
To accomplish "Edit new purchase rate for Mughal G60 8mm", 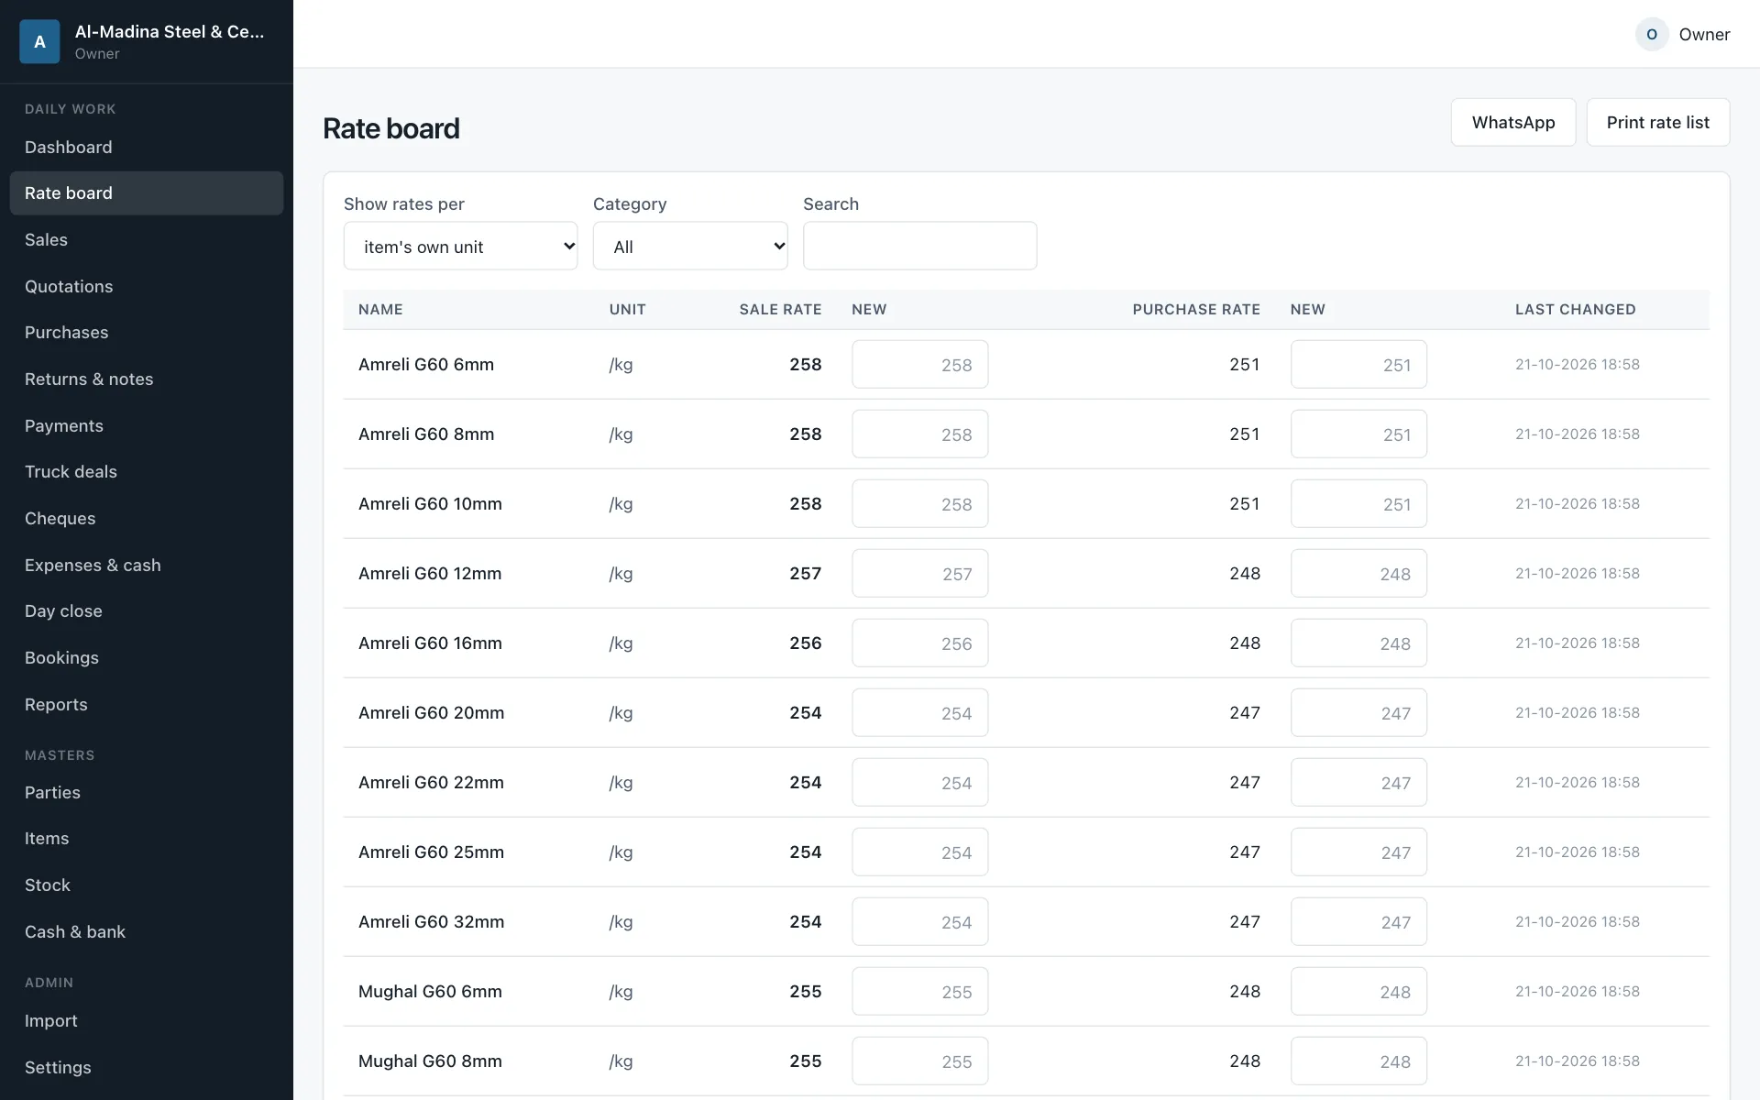I will [x=1358, y=1061].
